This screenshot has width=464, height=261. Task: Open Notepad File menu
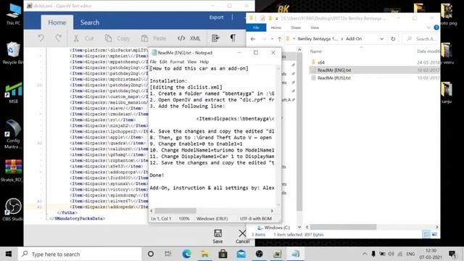(x=153, y=62)
